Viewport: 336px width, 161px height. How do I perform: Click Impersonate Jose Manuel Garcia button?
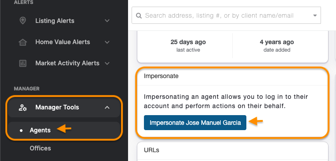(195, 123)
